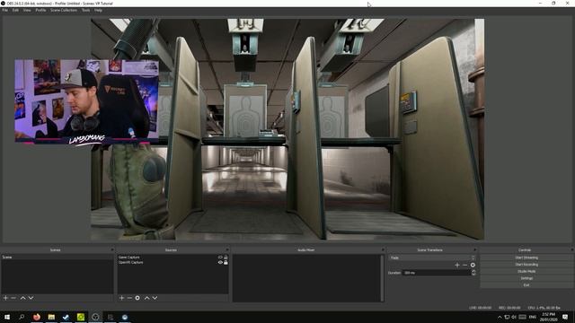Move source up in Sources panel
575x323 pixels.
point(147,298)
